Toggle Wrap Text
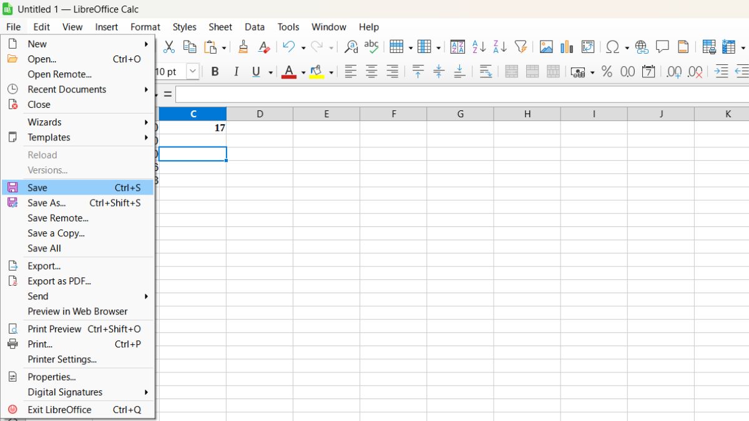This screenshot has width=749, height=421. click(x=486, y=72)
